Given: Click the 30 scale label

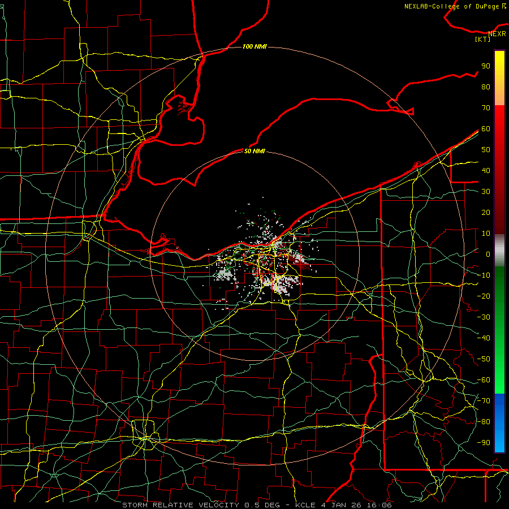Looking at the screenshot, I should click(486, 192).
